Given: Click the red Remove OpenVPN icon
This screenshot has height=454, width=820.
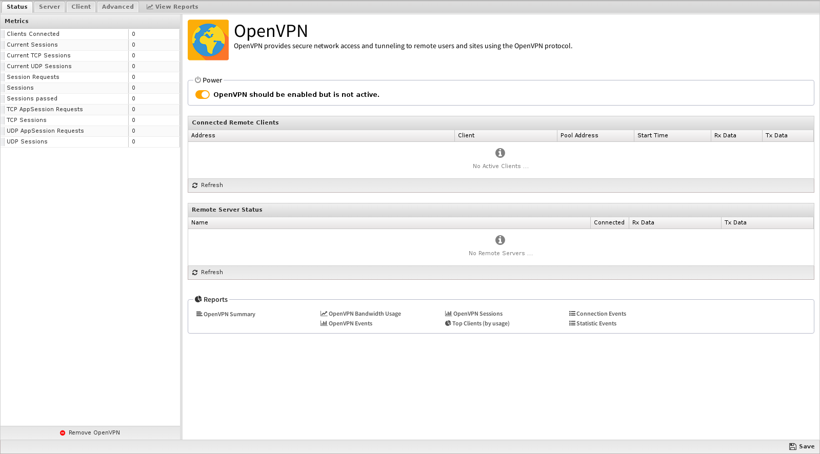Looking at the screenshot, I should coord(63,433).
